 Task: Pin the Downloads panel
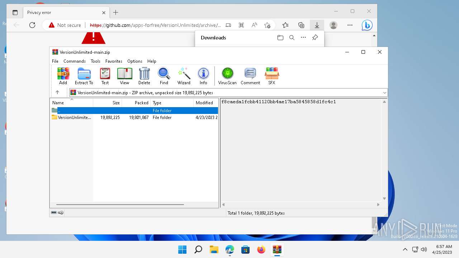click(315, 38)
